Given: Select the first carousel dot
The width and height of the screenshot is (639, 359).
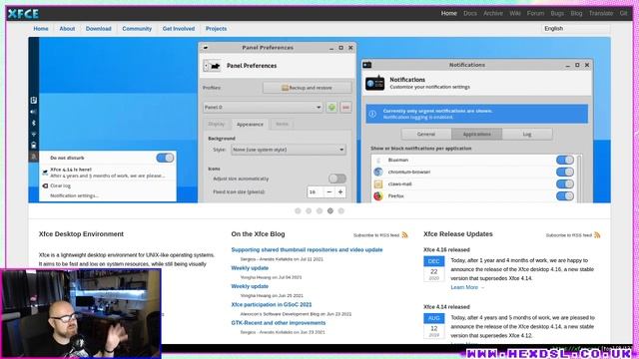Looking at the screenshot, I should coord(298,210).
